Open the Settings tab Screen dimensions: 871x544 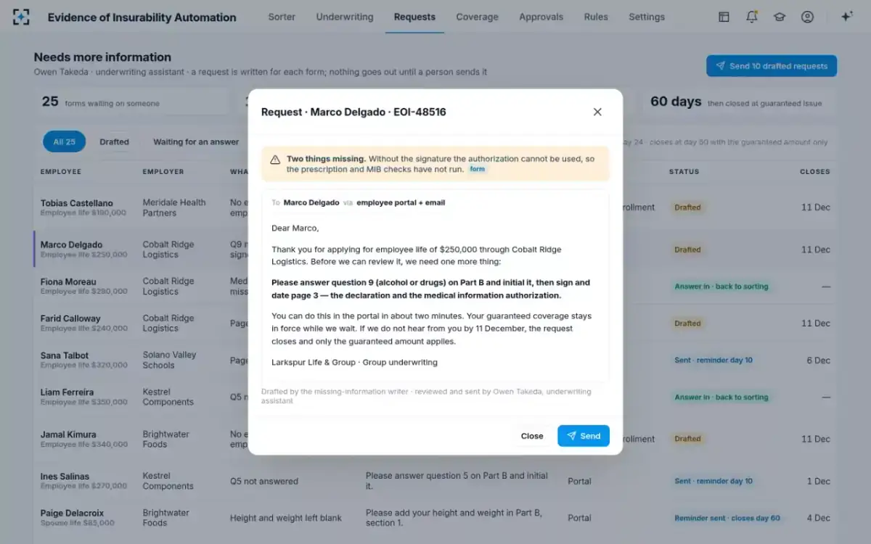pos(647,17)
